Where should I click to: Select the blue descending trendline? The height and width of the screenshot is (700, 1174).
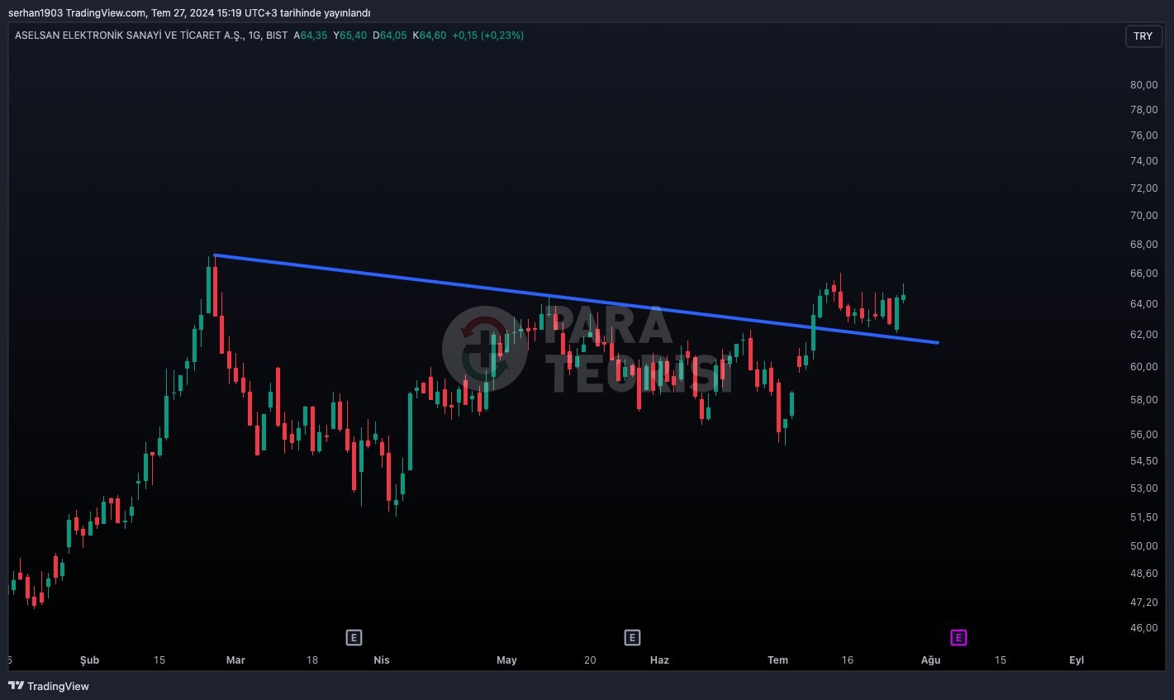576,299
